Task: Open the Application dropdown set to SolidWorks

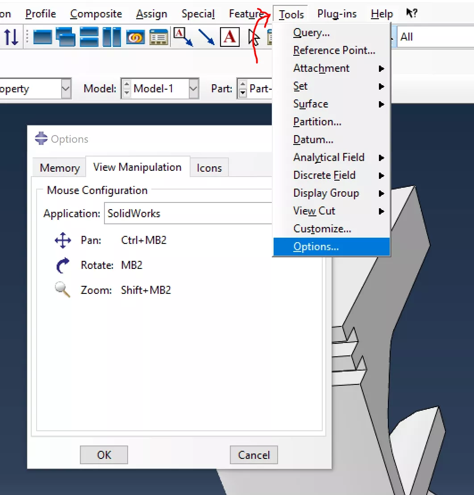Action: point(188,214)
